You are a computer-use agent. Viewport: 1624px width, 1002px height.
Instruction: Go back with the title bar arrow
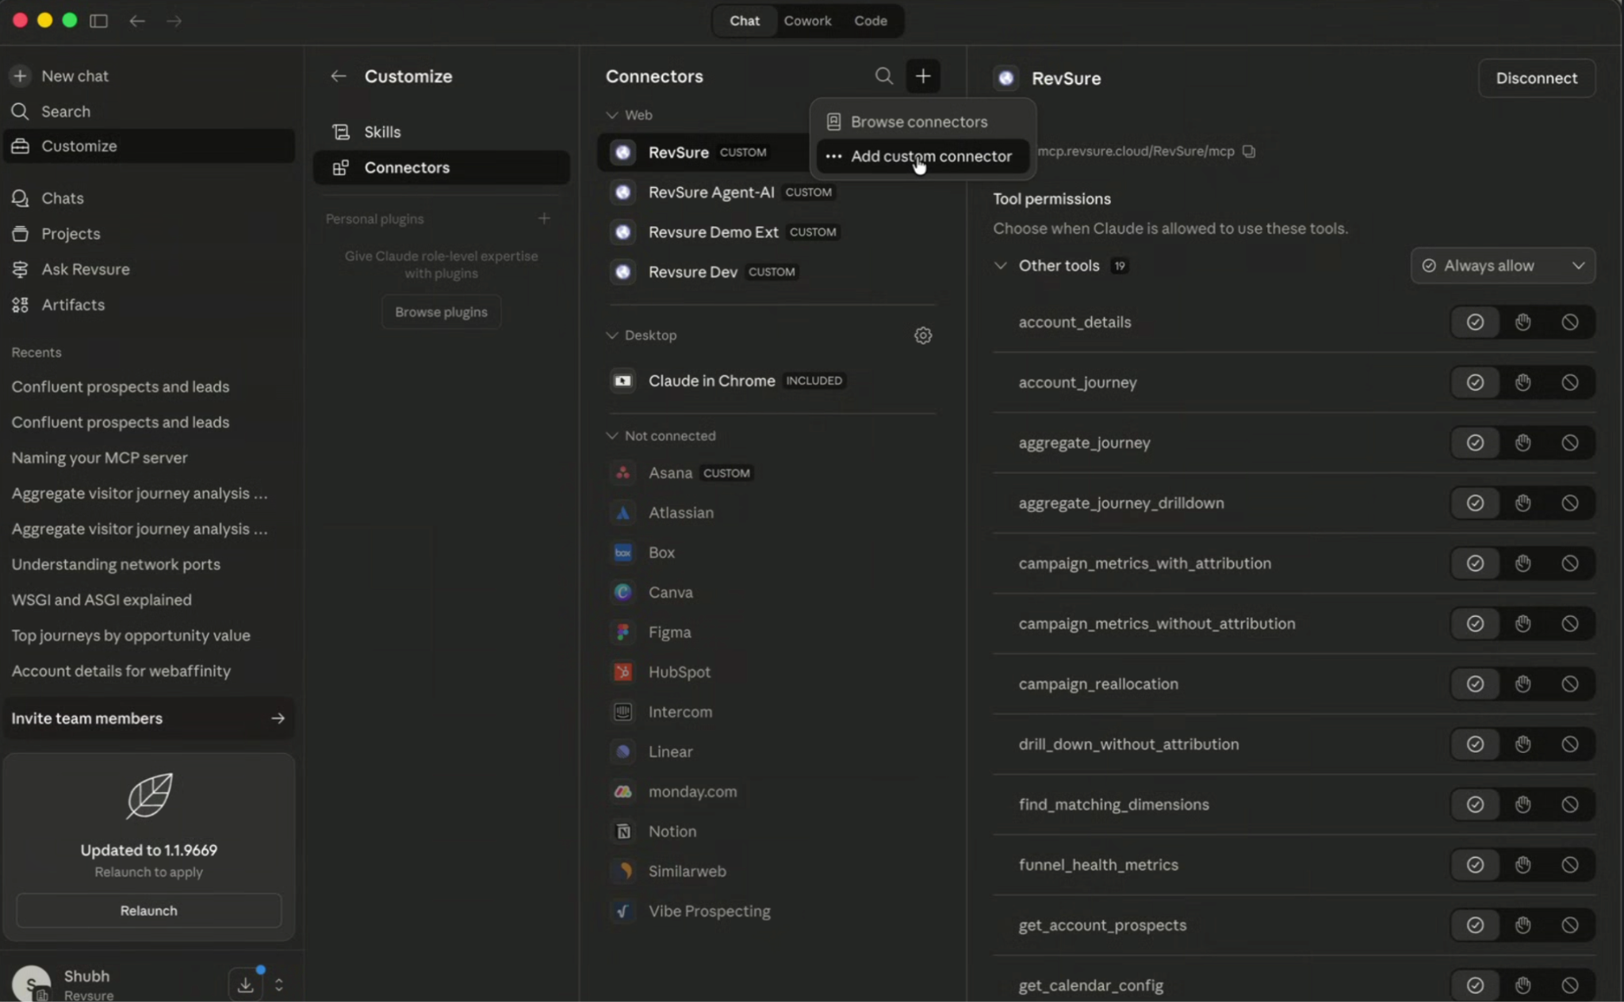click(x=137, y=21)
